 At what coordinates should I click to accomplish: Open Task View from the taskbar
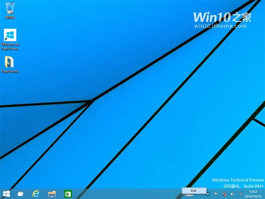point(20,194)
